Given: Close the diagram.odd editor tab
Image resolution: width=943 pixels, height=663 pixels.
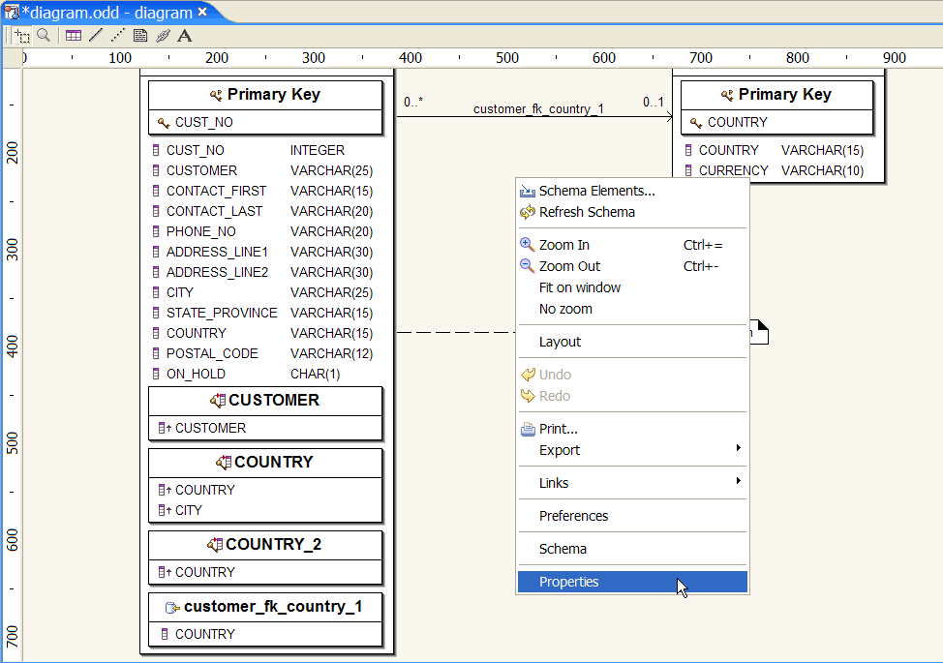Looking at the screenshot, I should tap(202, 13).
